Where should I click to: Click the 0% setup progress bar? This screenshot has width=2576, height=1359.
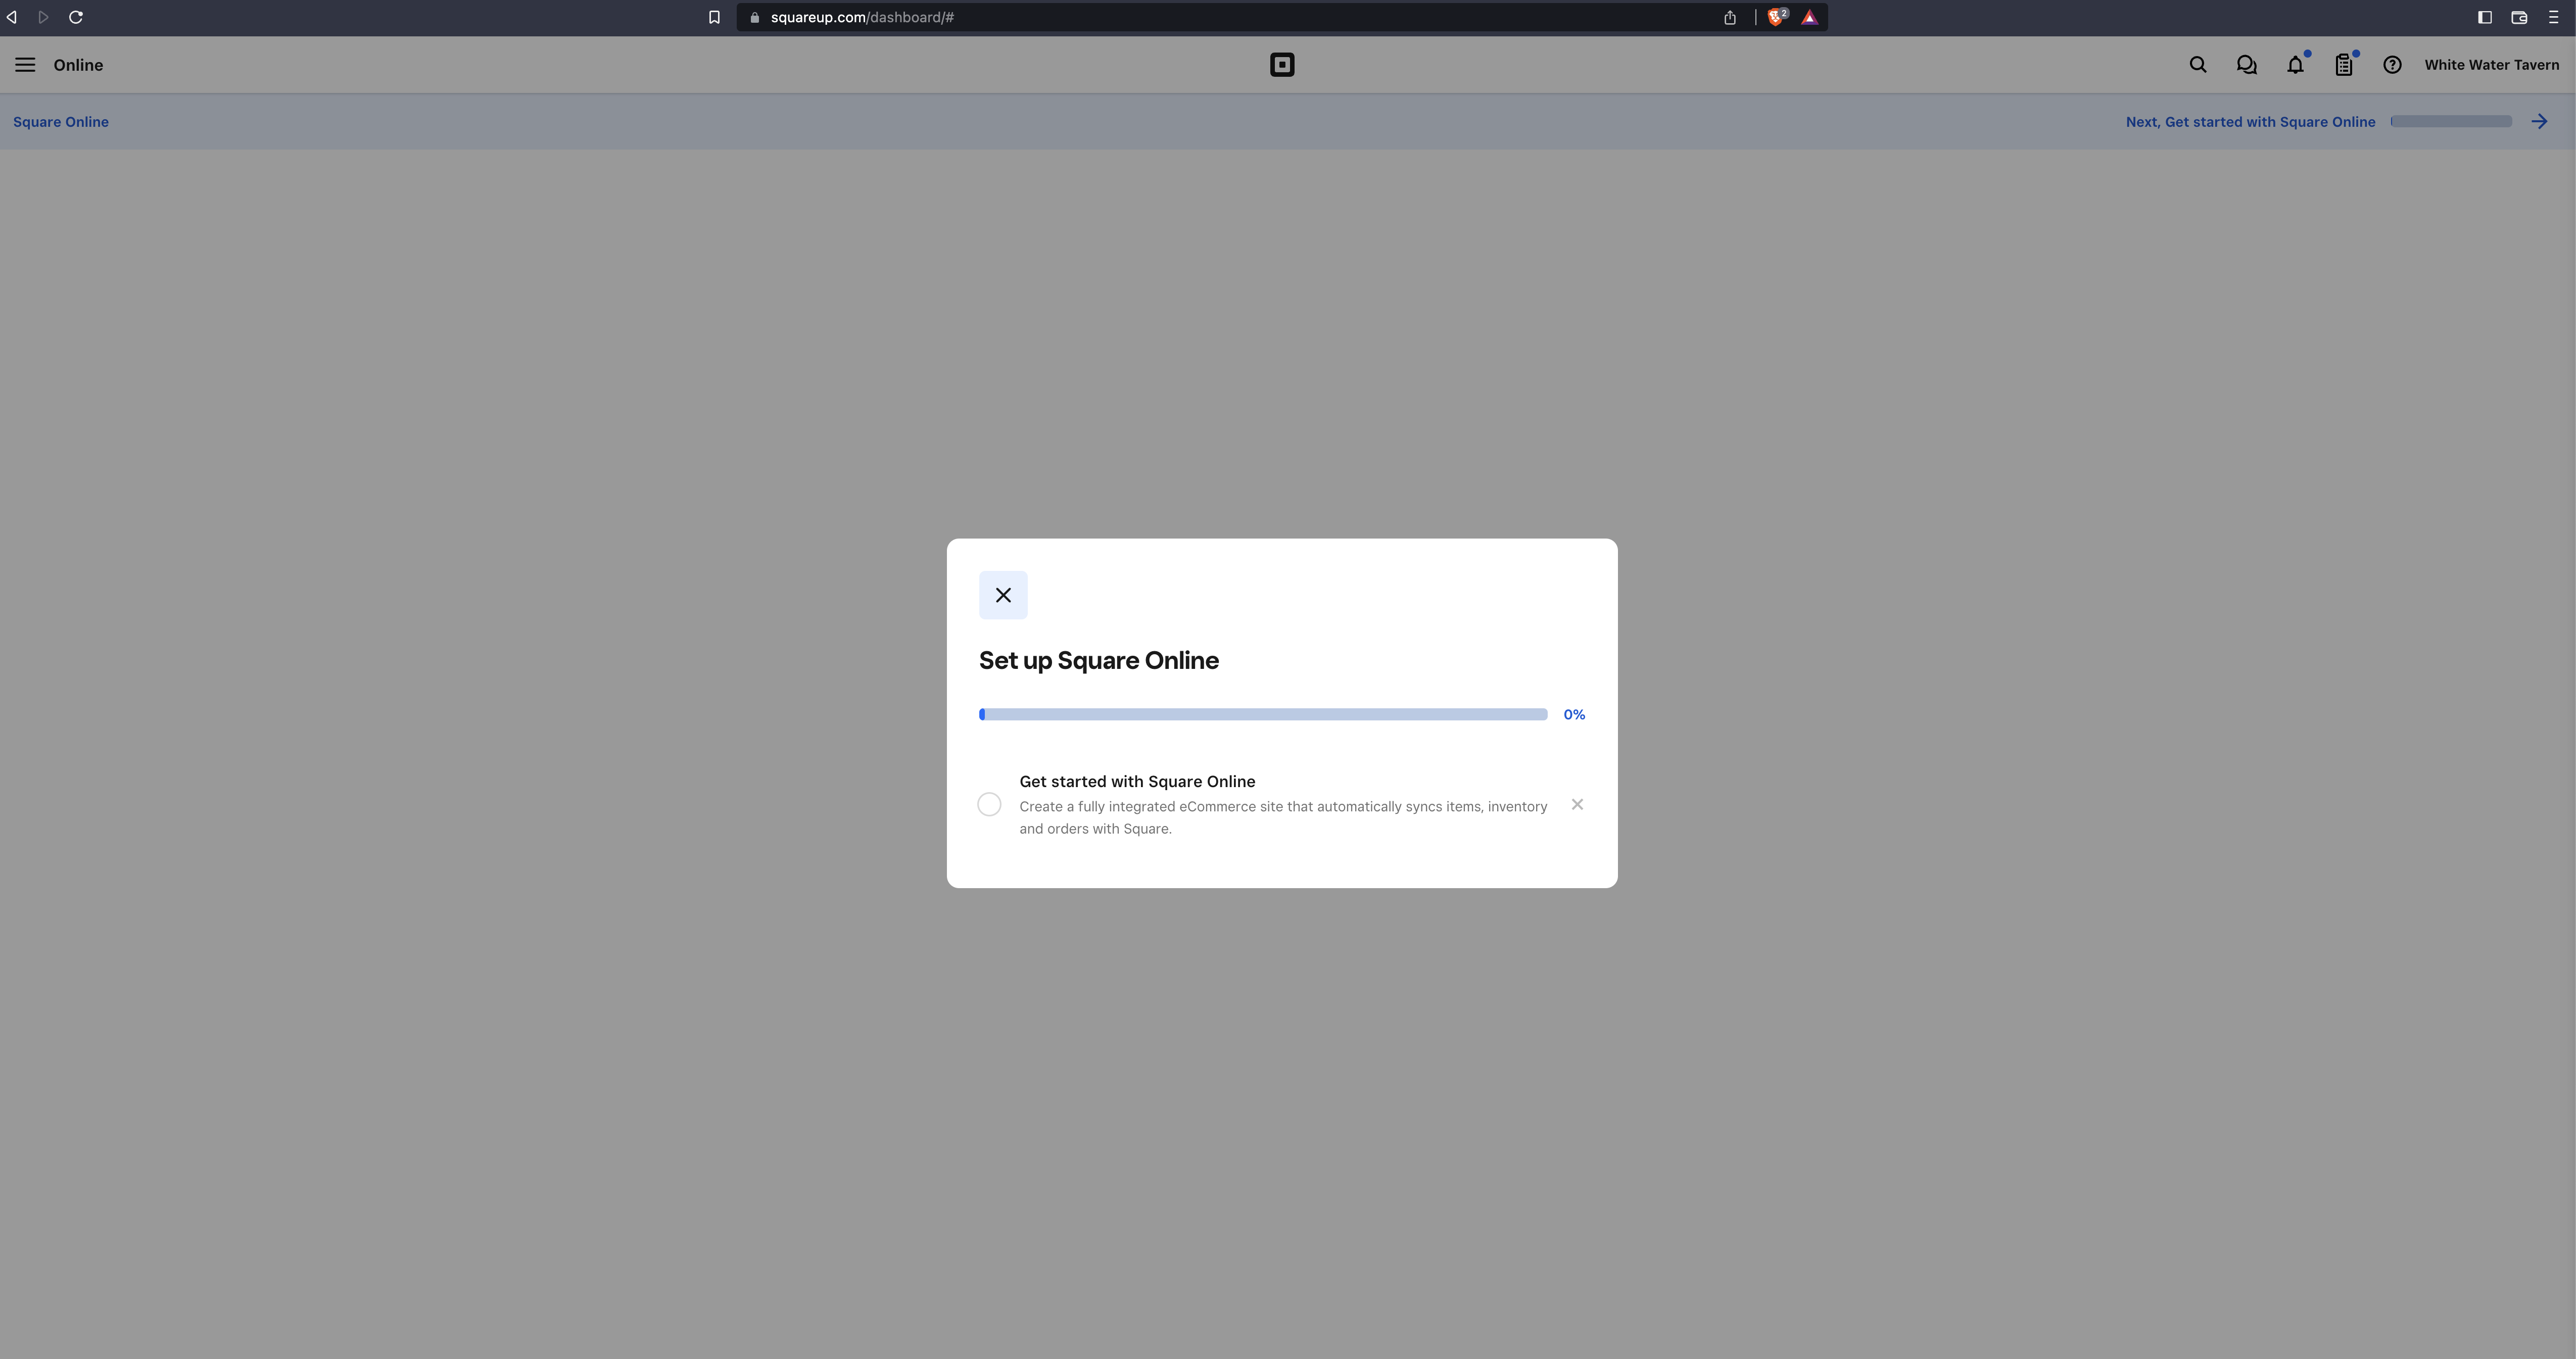pyautogui.click(x=1263, y=714)
